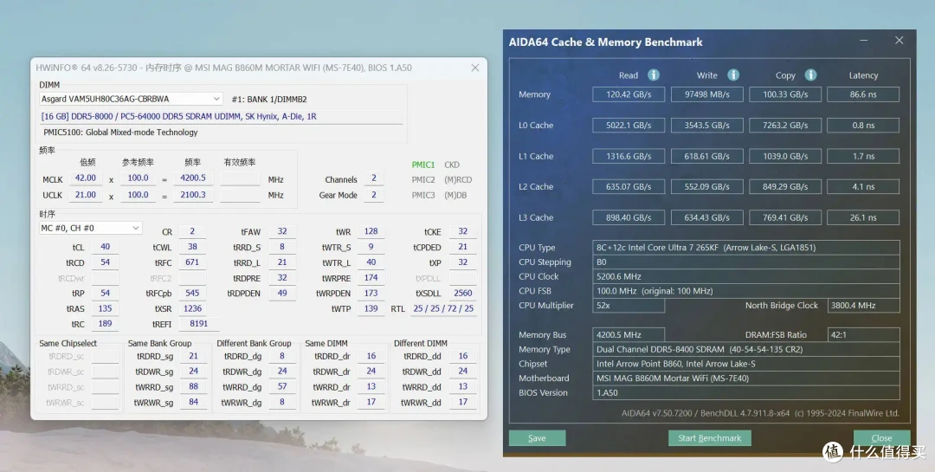Click the tRFC value 671
The image size is (935, 472).
[192, 262]
